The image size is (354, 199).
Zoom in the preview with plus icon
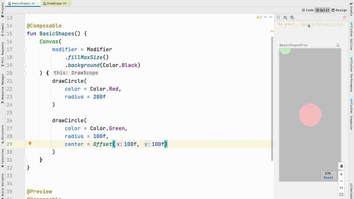pyautogui.click(x=341, y=175)
